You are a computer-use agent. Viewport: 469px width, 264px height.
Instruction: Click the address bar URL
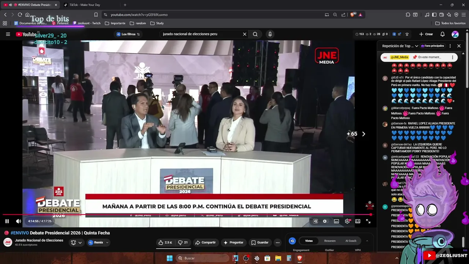pyautogui.click(x=139, y=15)
